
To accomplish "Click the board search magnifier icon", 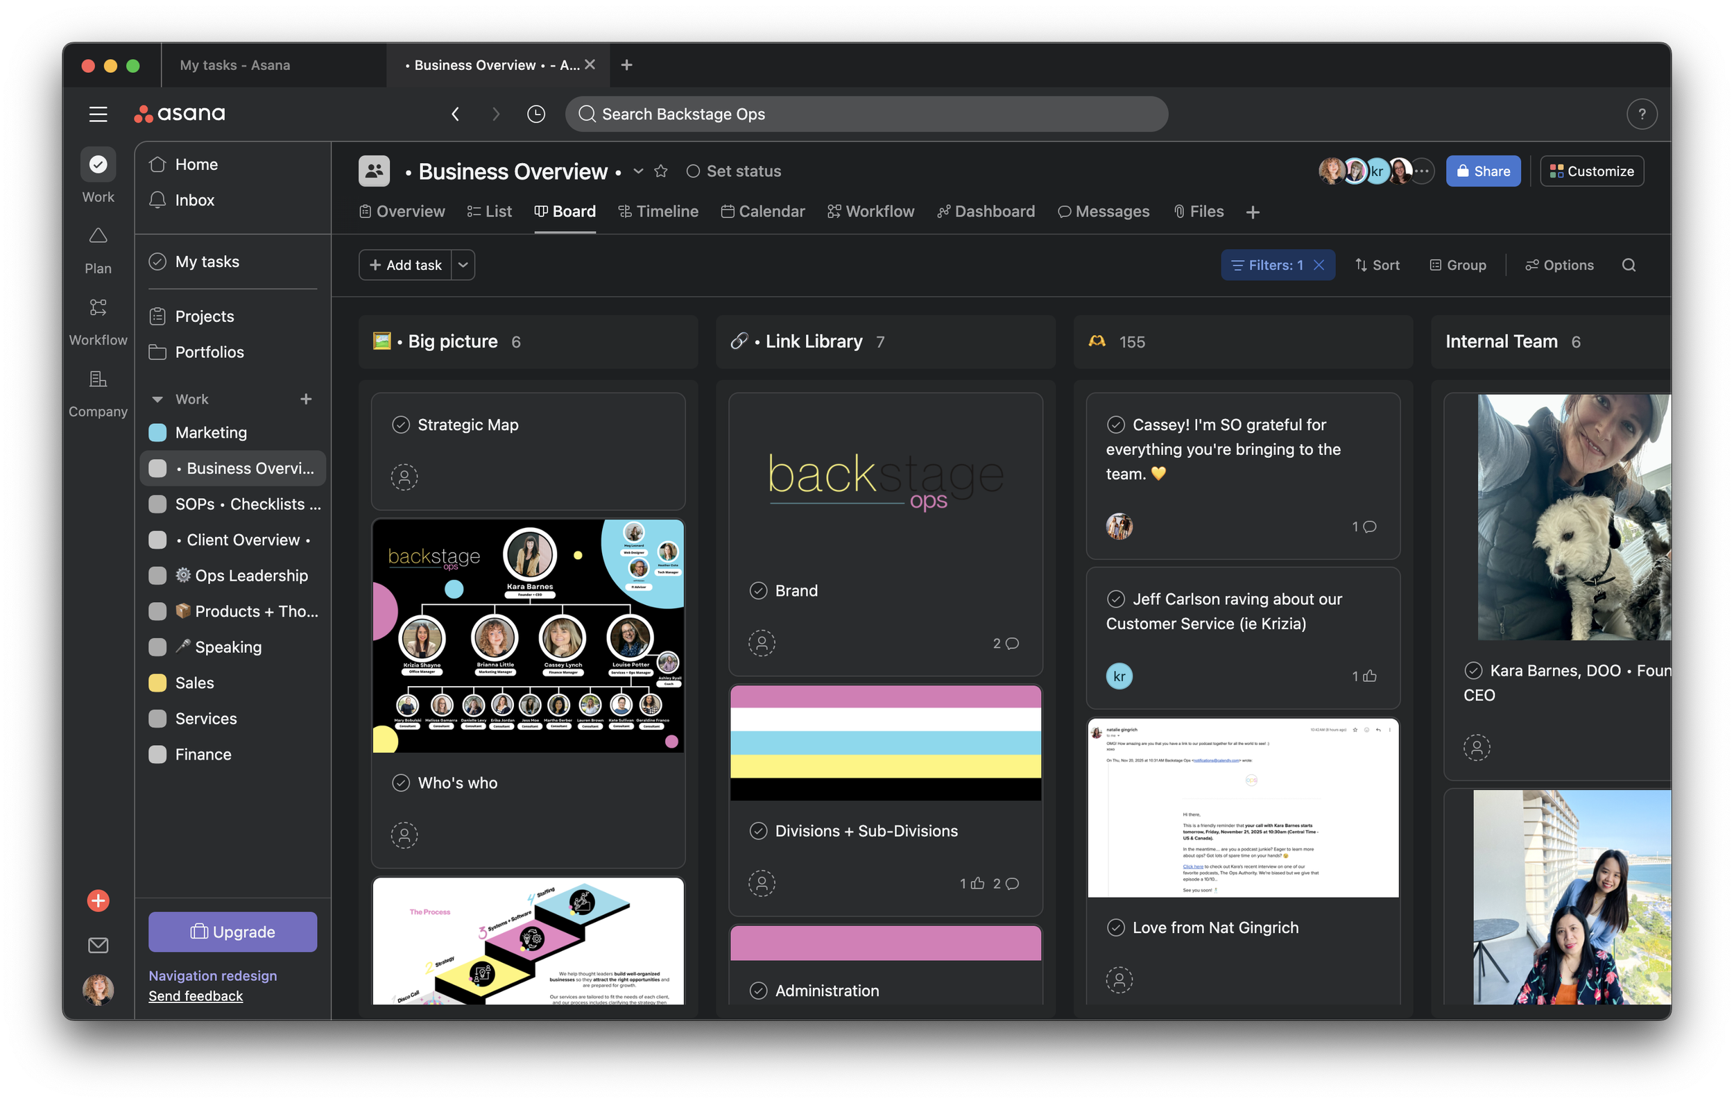I will coord(1628,265).
